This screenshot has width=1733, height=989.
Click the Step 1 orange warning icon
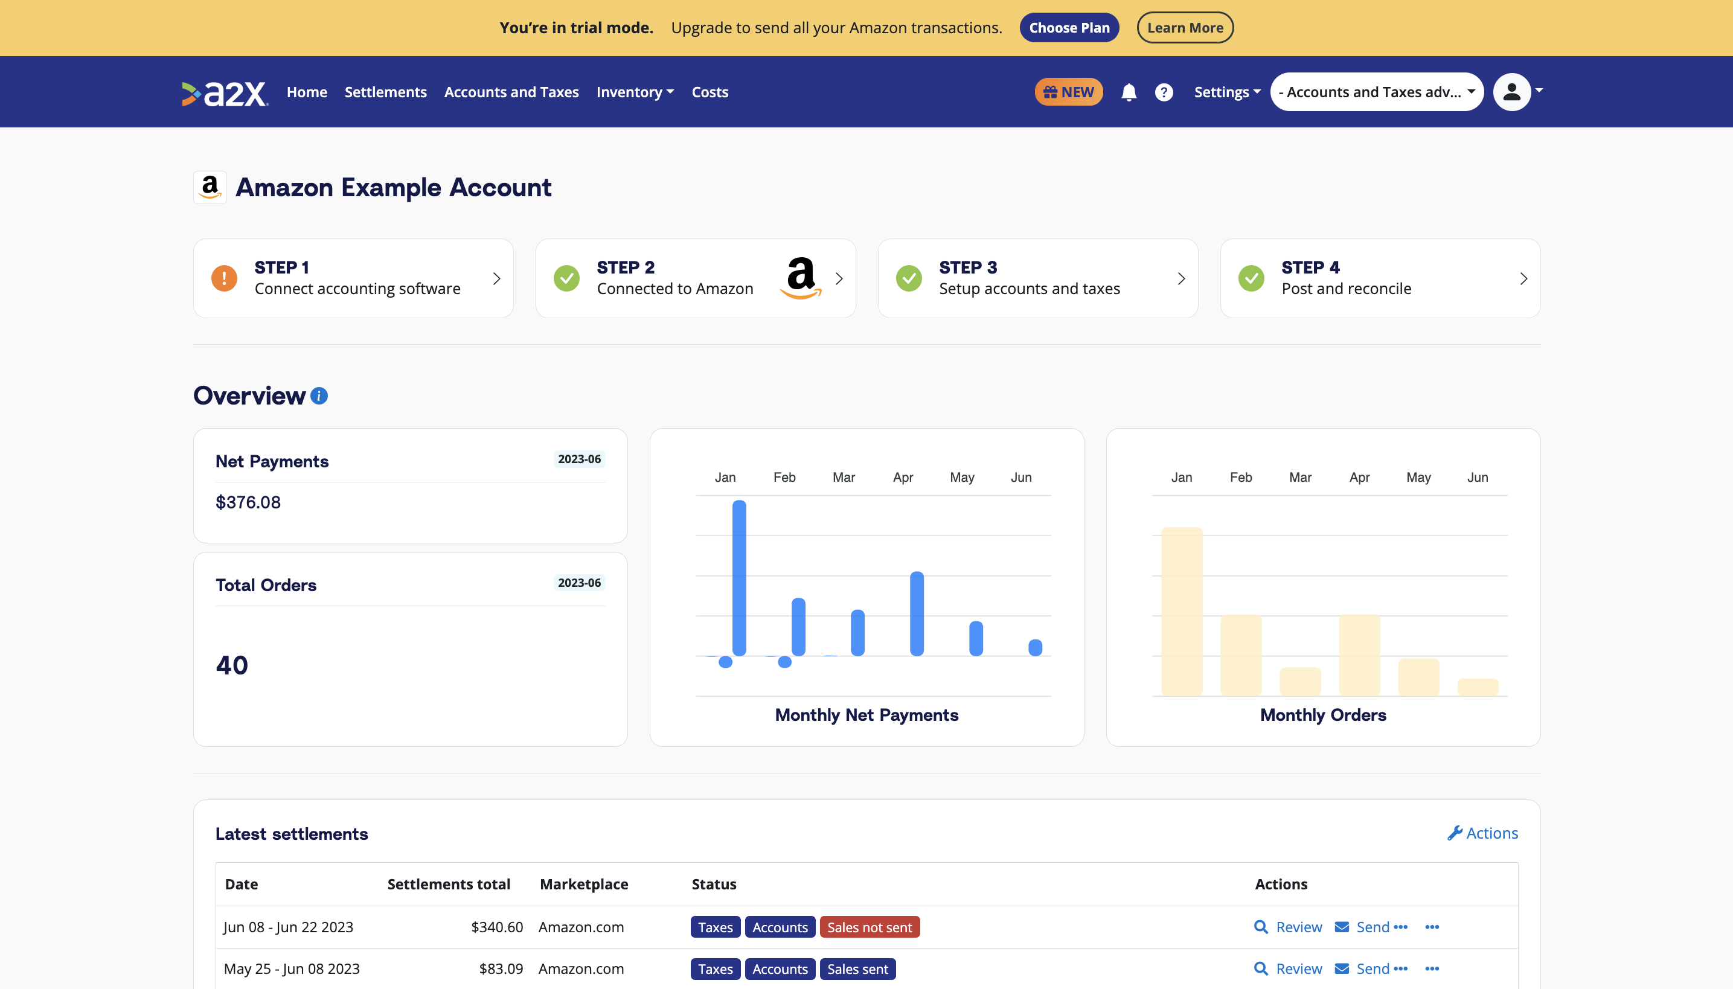coord(224,278)
